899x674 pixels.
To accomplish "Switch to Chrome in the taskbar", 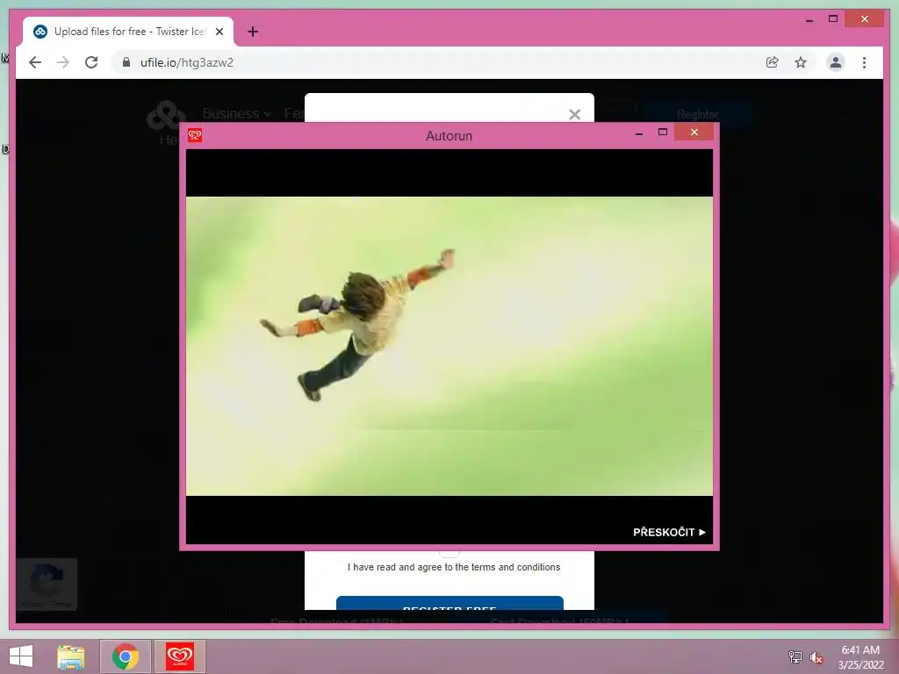I will pyautogui.click(x=125, y=656).
